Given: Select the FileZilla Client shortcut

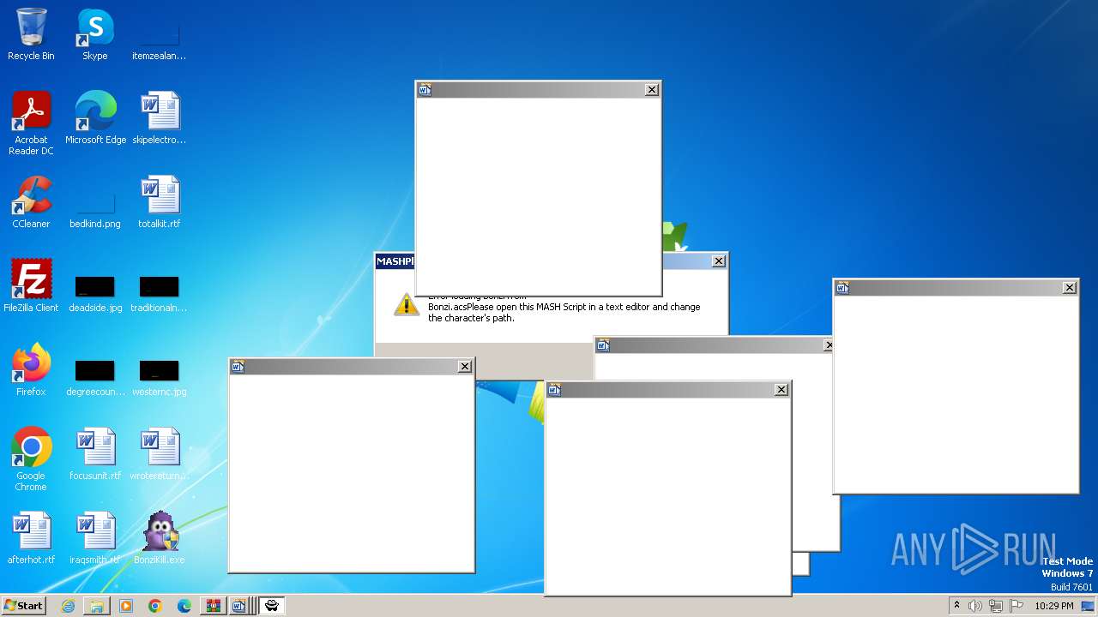Looking at the screenshot, I should (x=31, y=286).
